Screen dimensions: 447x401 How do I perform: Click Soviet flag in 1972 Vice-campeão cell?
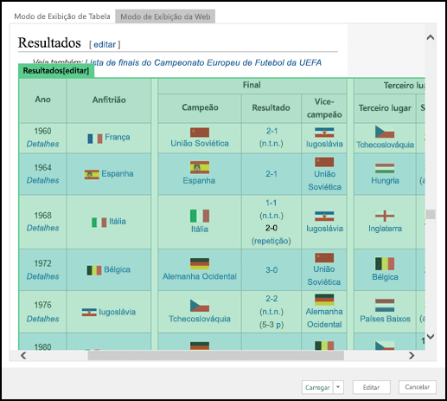coord(324,258)
